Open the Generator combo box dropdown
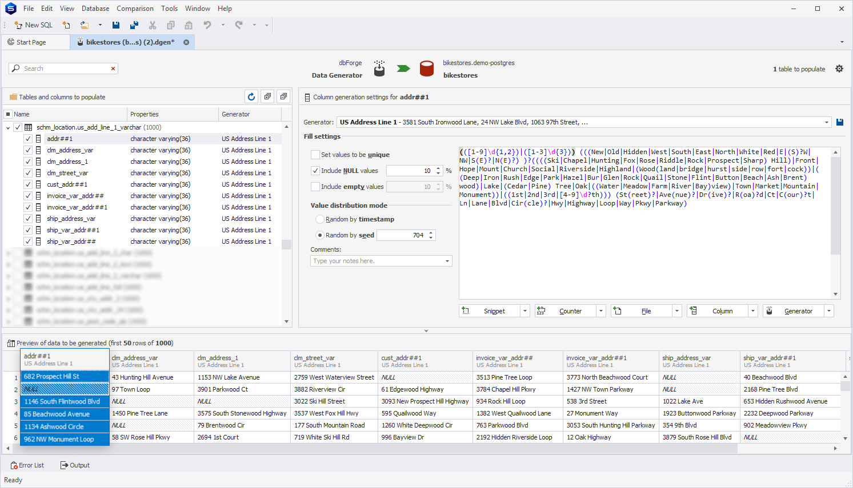The width and height of the screenshot is (853, 488). [x=826, y=122]
